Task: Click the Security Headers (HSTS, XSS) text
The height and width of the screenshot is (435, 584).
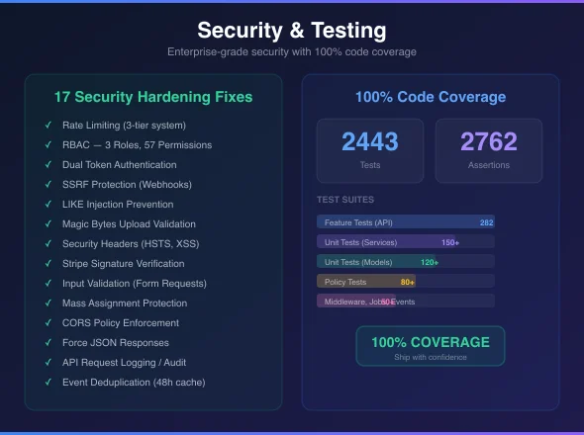Action: point(131,244)
